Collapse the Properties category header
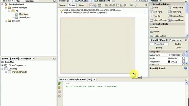189x106 pixels. click(x=150, y=52)
